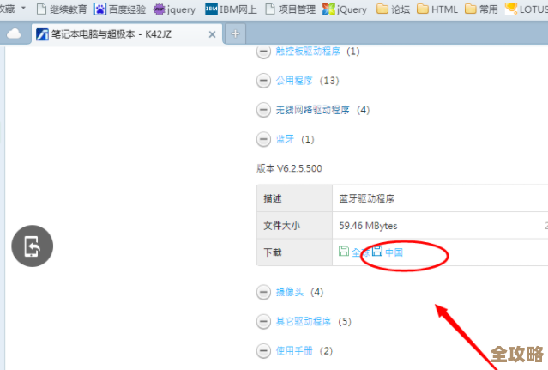This screenshot has height=370, width=548.
Task: Open the 项目管理 bookmark
Action: (x=291, y=9)
